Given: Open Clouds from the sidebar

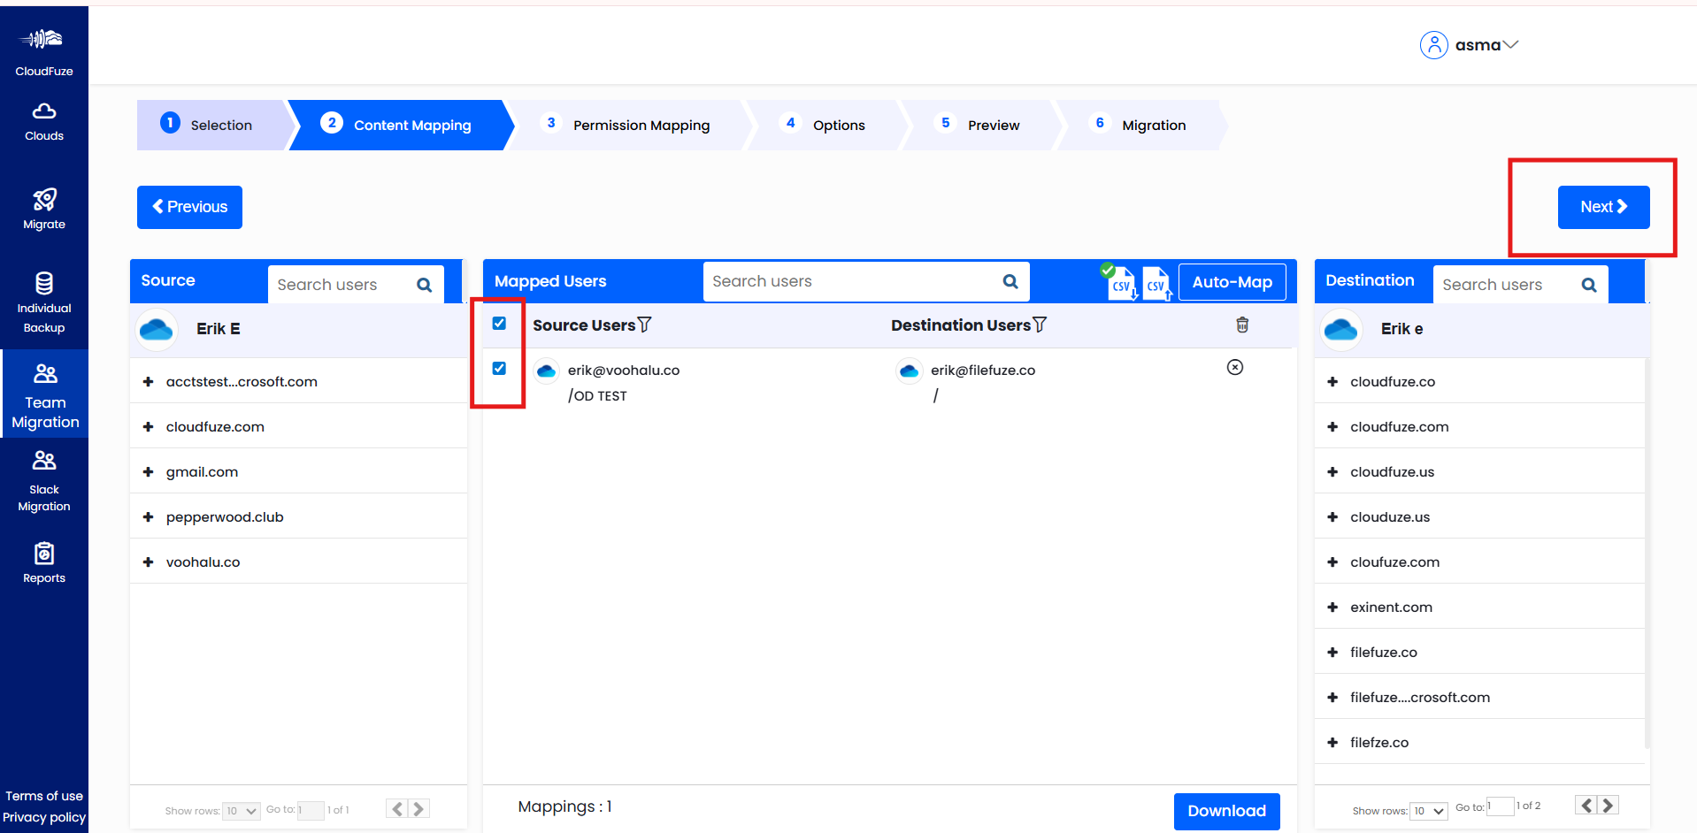Looking at the screenshot, I should 44,122.
